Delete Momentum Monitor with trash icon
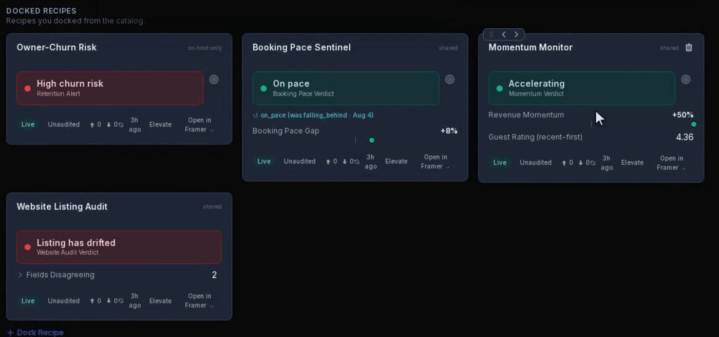719x337 pixels. pos(689,47)
